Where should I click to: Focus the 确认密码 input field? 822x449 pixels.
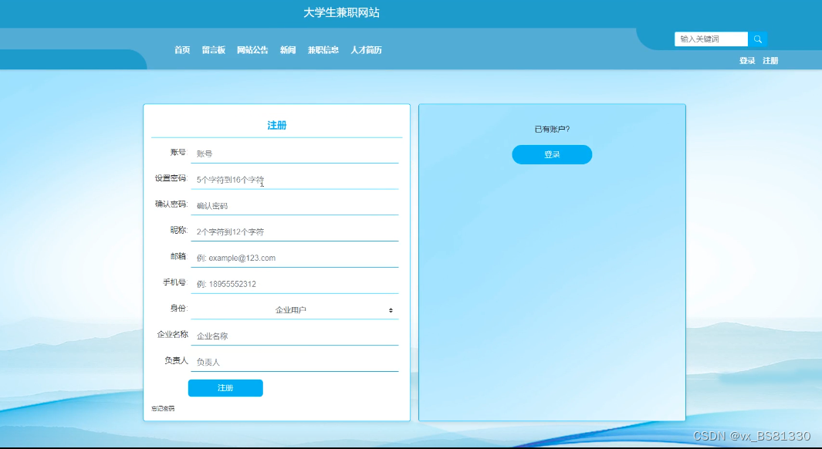pyautogui.click(x=295, y=206)
